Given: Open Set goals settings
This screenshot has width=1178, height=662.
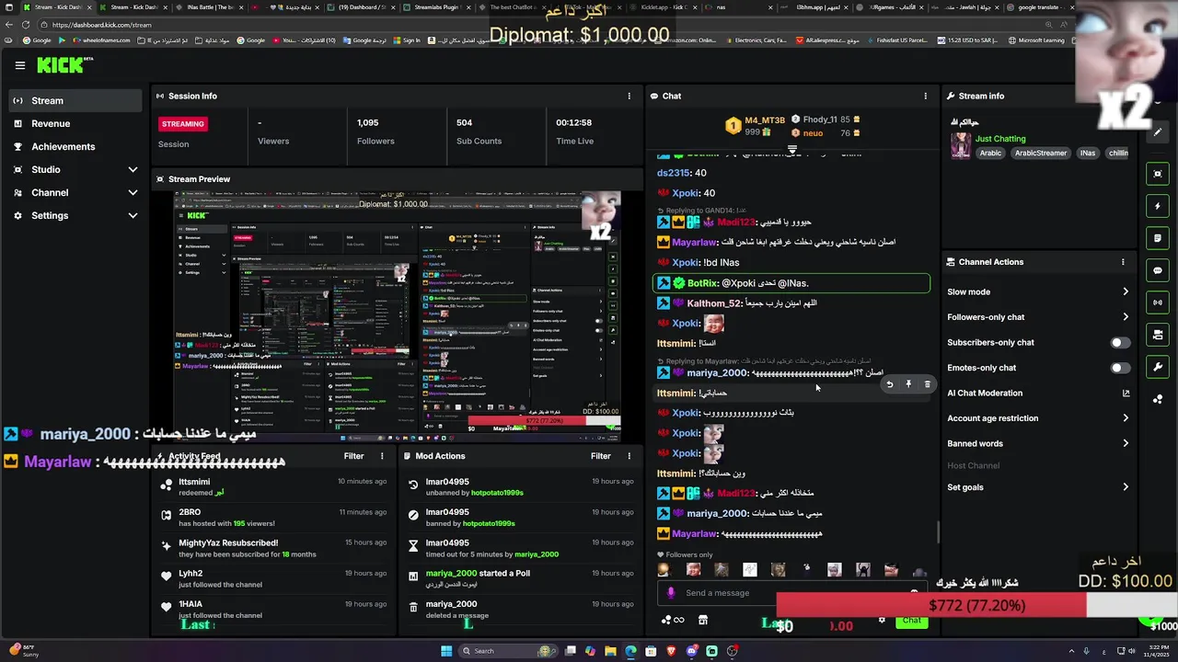Looking at the screenshot, I should 1038,487.
